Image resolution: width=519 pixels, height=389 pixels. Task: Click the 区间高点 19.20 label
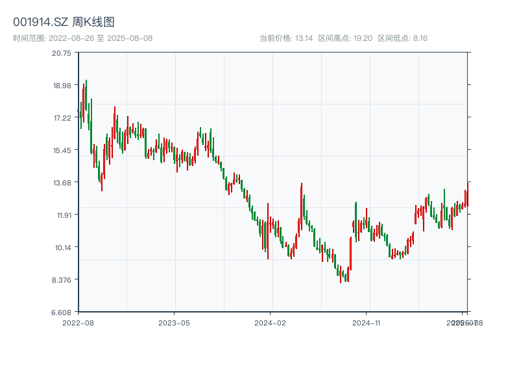pos(345,38)
